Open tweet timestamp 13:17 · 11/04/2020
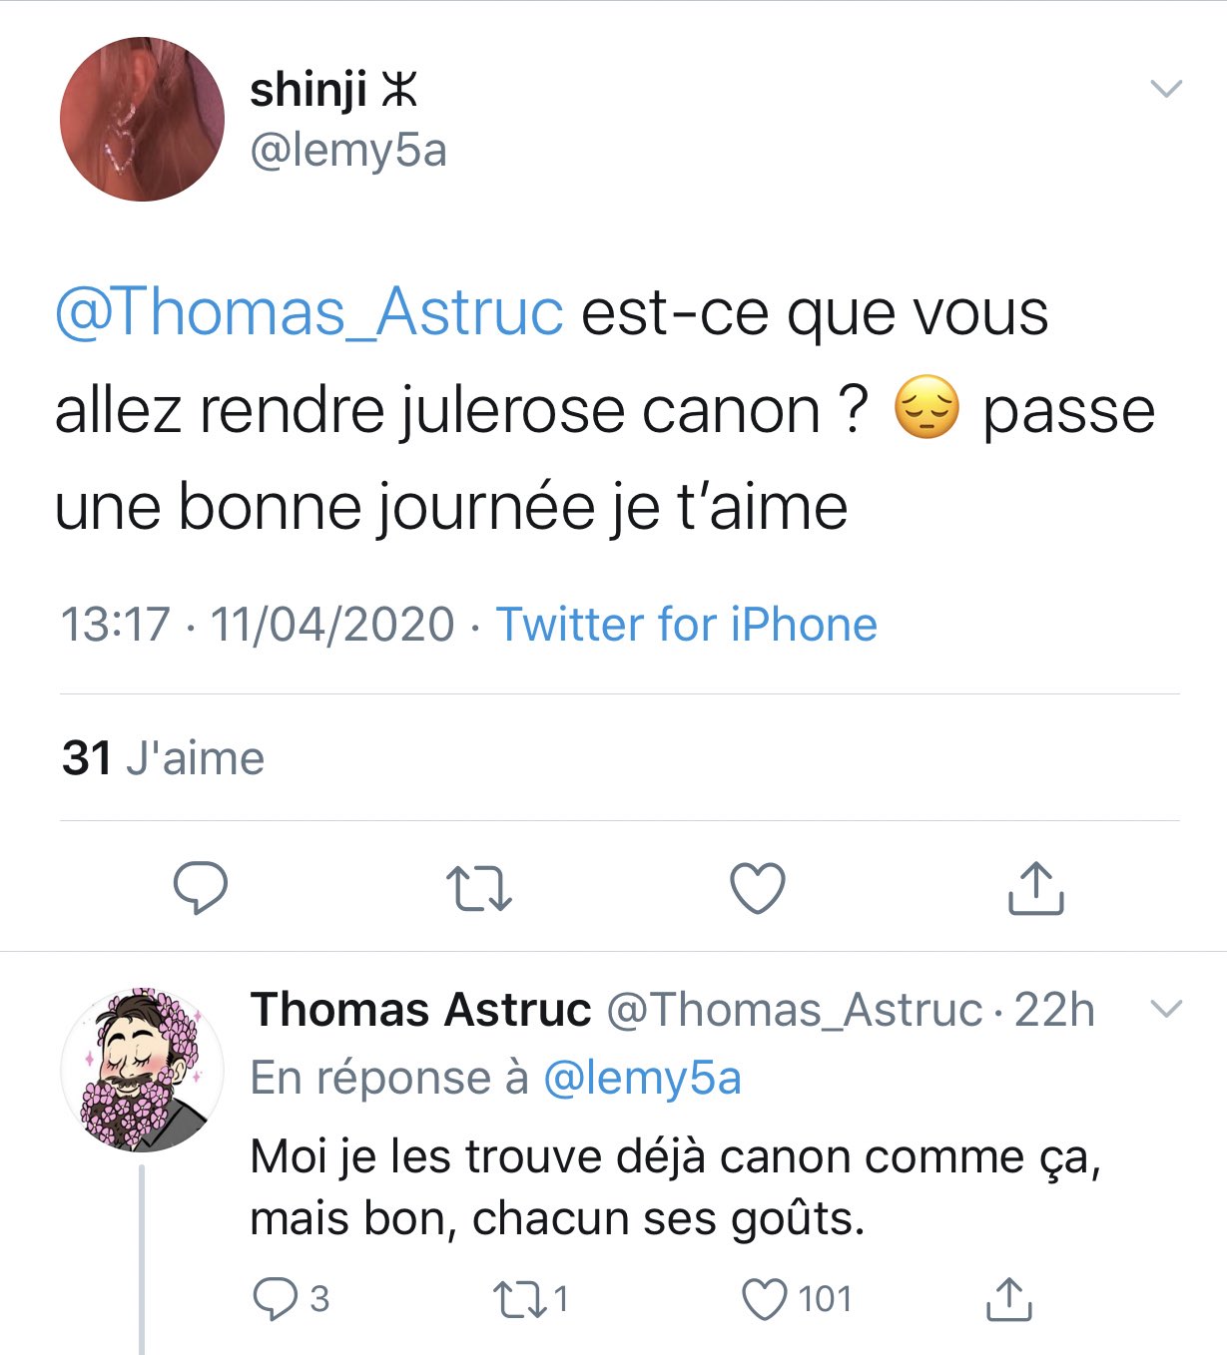 click(x=258, y=625)
